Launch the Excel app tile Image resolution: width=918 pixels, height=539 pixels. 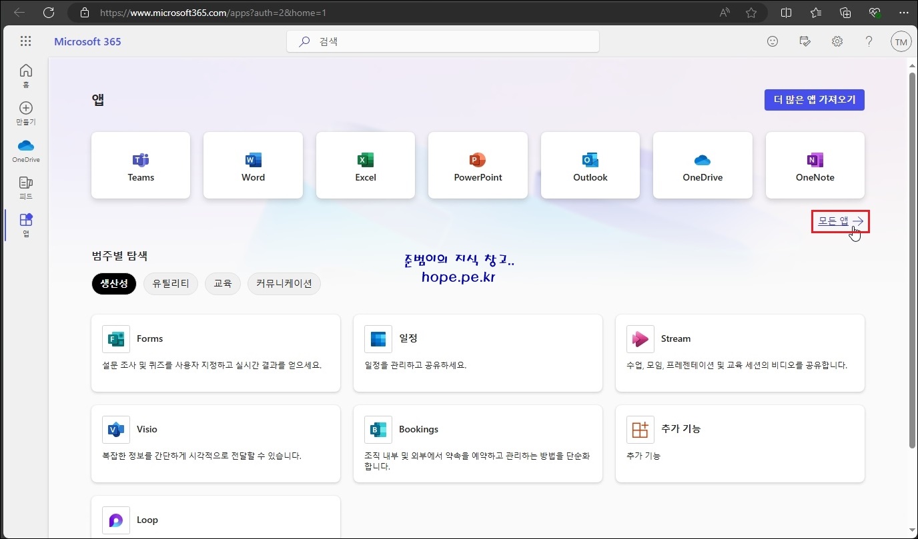[x=366, y=165]
